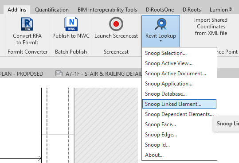This screenshot has height=163, width=239.
Task: Select Snoop Application... menu entry
Action: coord(180,84)
